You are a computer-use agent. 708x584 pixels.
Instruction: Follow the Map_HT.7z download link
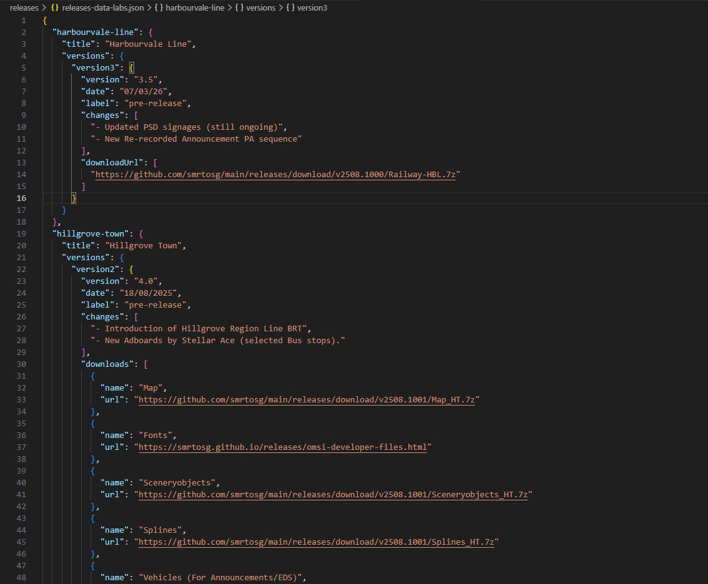(307, 400)
